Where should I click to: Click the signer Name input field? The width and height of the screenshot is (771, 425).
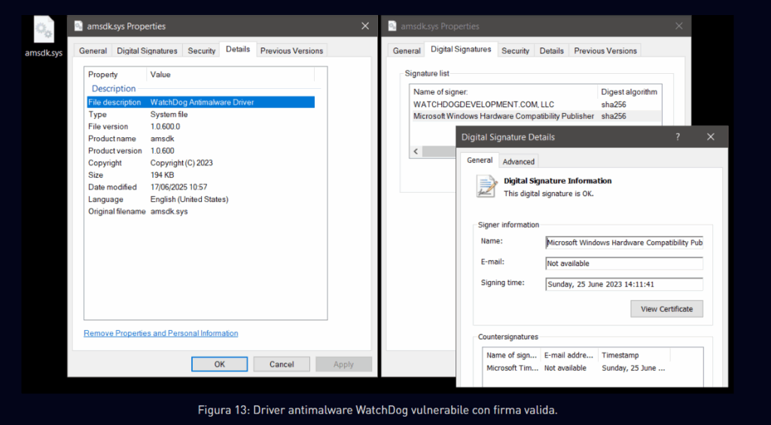click(x=624, y=243)
